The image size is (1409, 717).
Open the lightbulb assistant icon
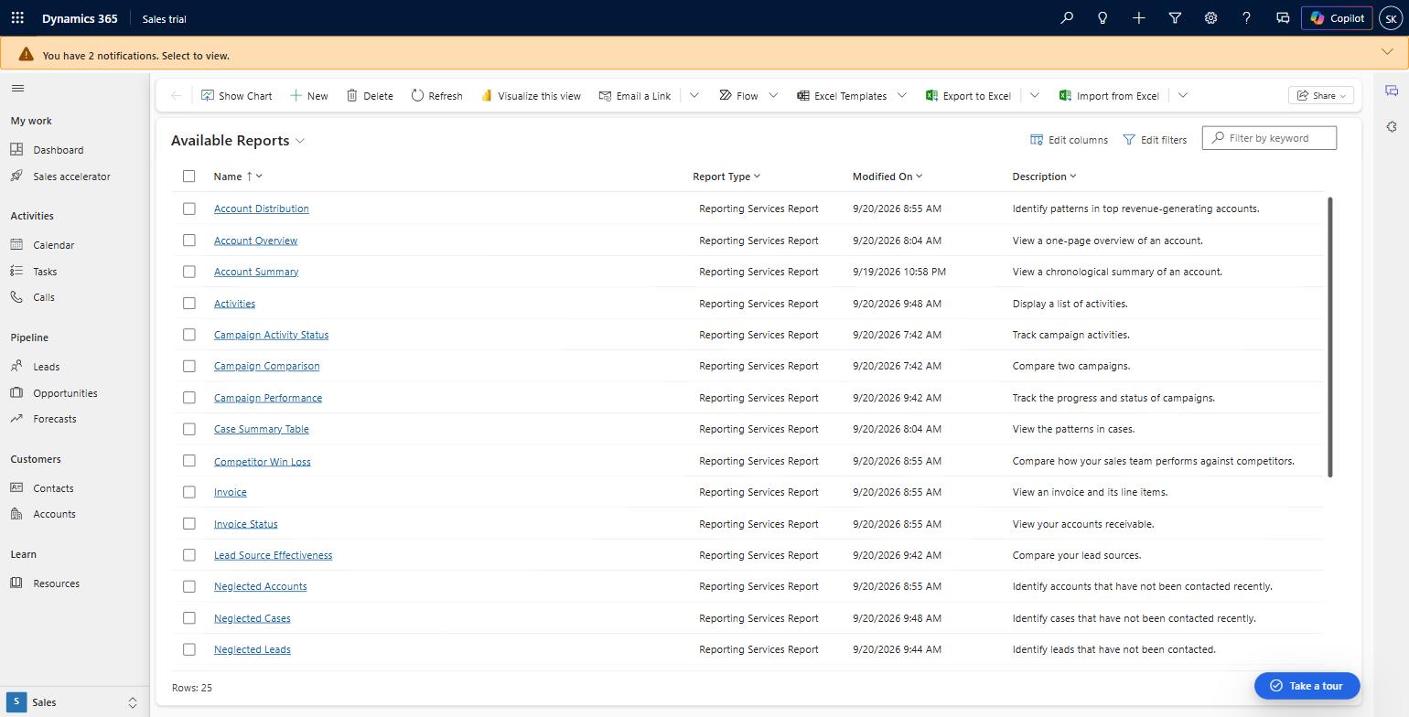click(x=1102, y=18)
